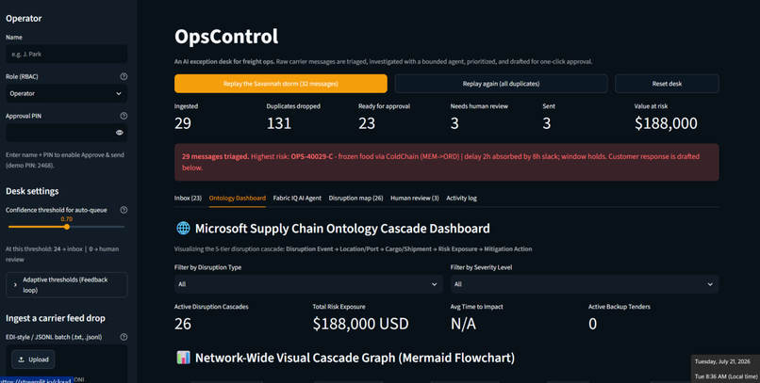Image resolution: width=760 pixels, height=383 pixels.
Task: Click Replay the Savannah storm button
Action: click(x=281, y=84)
